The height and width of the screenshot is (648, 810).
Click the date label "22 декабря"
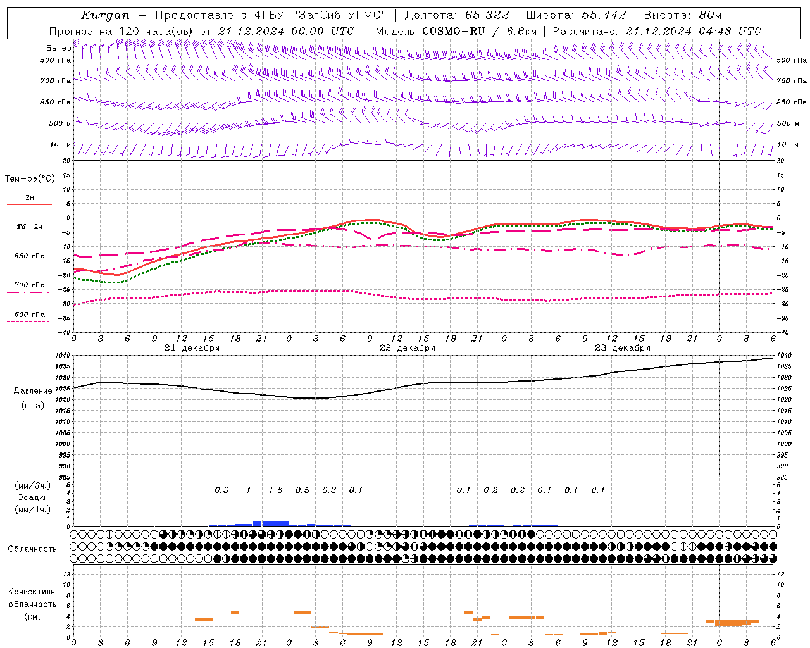[408, 348]
